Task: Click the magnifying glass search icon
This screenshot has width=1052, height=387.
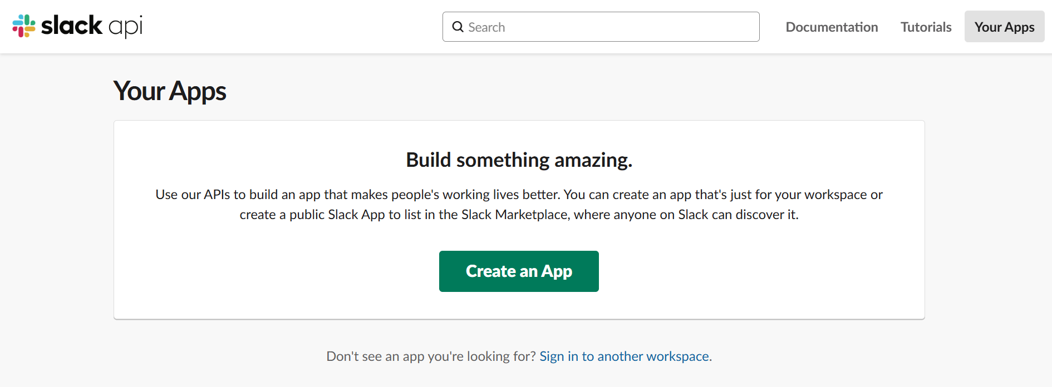Action: (x=458, y=27)
